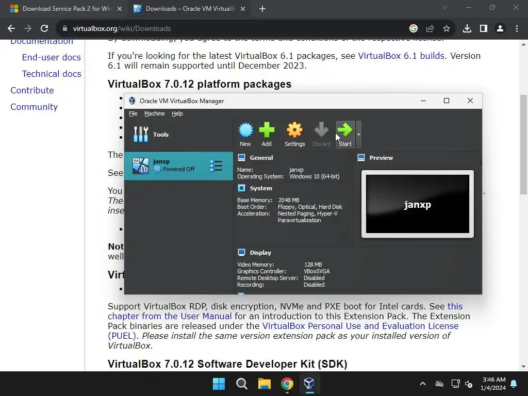
Task: Toggle the Chrome side panel
Action: [484, 29]
